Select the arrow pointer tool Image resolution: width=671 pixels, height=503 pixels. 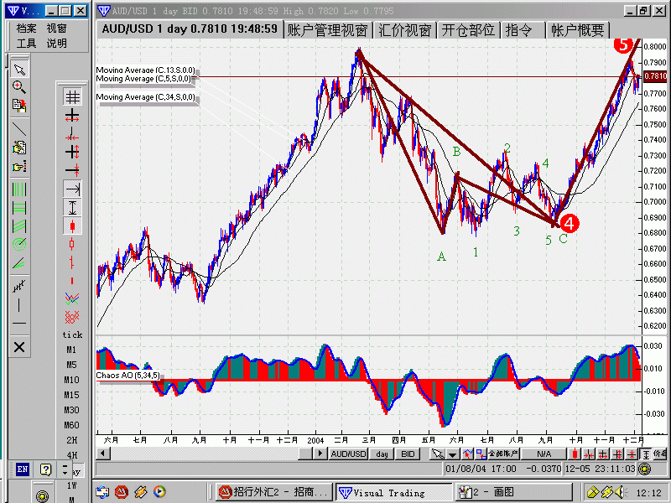pos(19,70)
